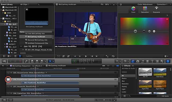The height and width of the screenshot is (102, 172).
Task: Select Second McCartney mix in the browser list
Action: click(x=37, y=40)
